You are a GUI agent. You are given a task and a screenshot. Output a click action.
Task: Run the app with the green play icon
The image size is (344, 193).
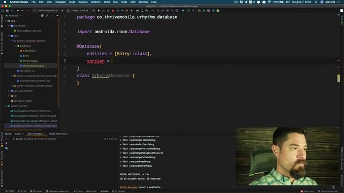[x=99, y=11]
